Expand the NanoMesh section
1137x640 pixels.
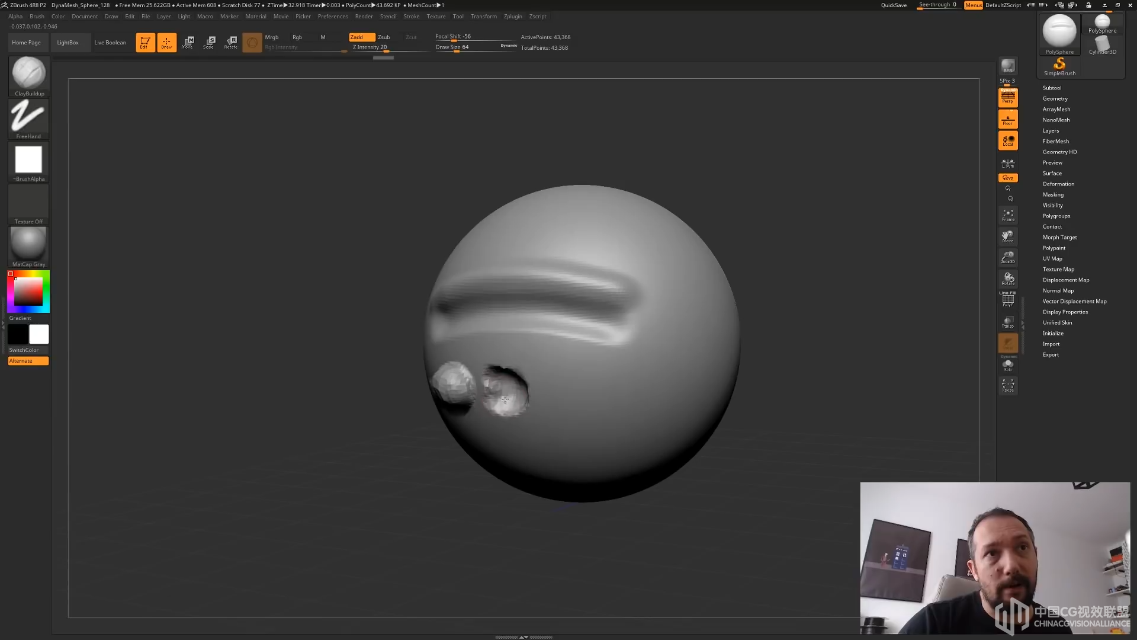[x=1056, y=120]
